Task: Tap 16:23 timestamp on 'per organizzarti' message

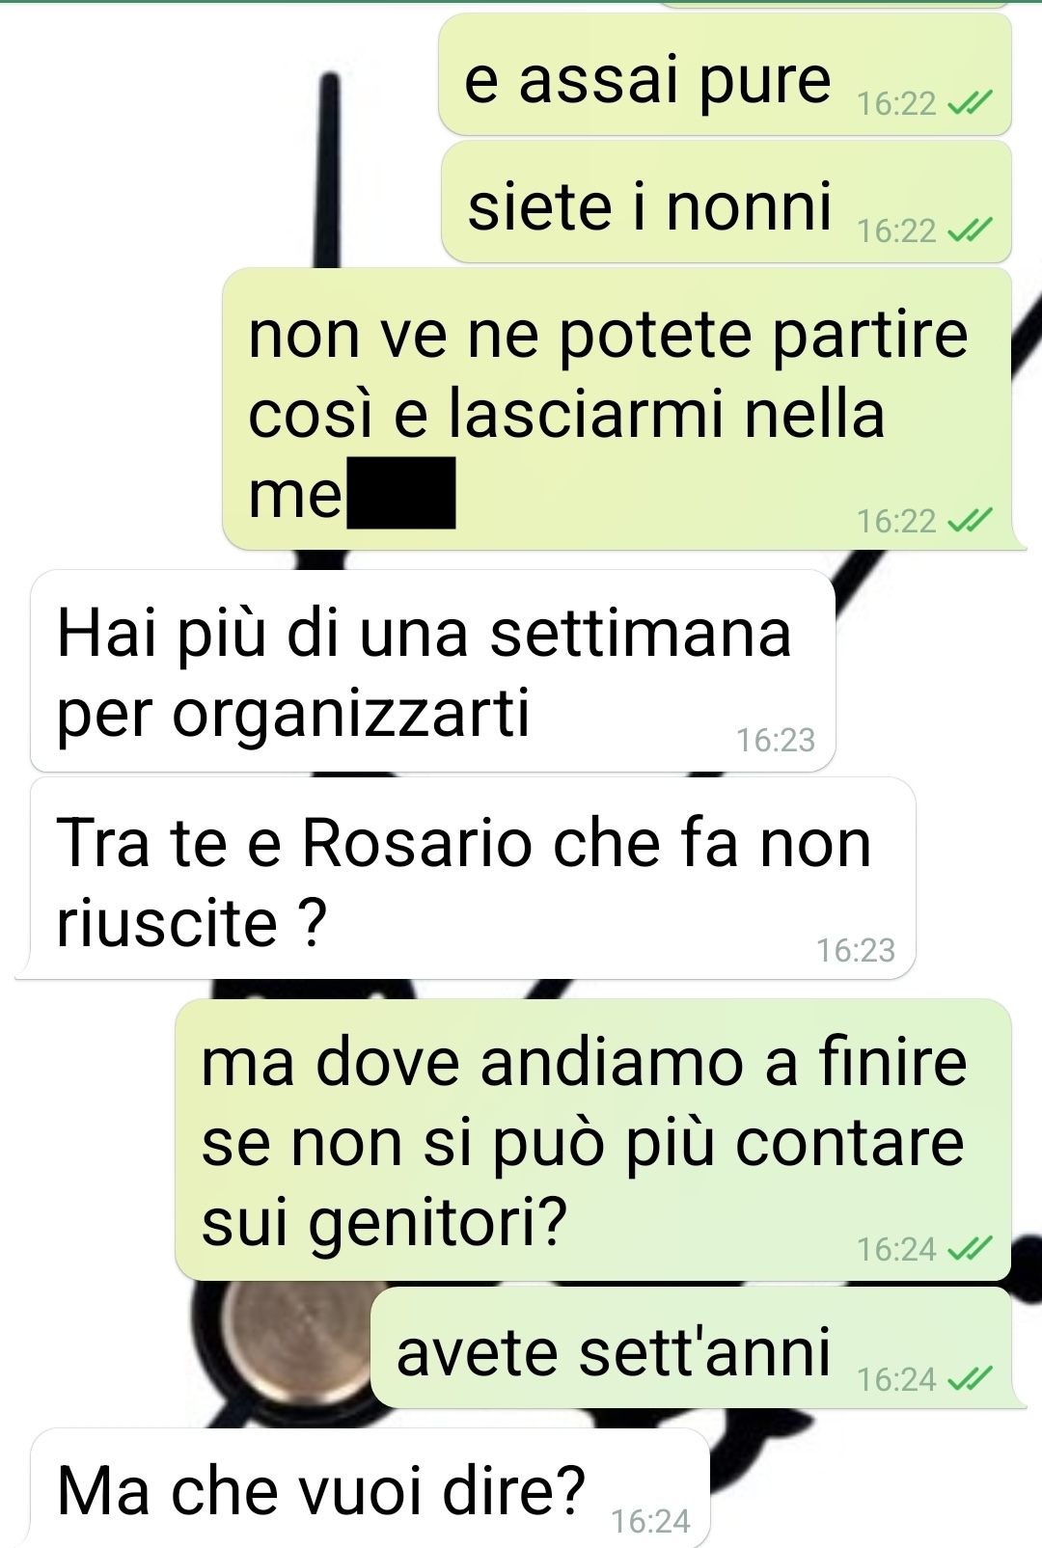Action: click(776, 741)
